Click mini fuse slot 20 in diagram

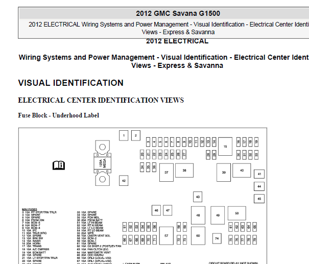pyautogui.click(x=142, y=155)
